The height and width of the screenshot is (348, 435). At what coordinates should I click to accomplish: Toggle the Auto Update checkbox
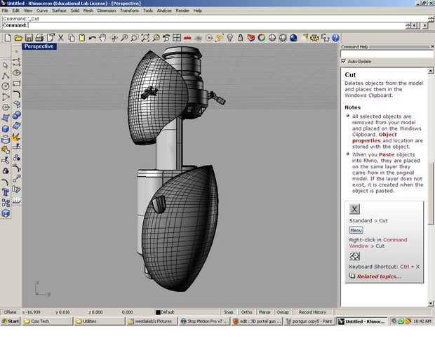click(x=344, y=61)
